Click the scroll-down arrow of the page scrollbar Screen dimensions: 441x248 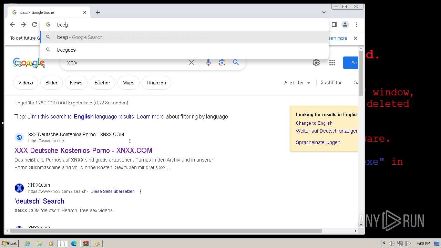361,225
